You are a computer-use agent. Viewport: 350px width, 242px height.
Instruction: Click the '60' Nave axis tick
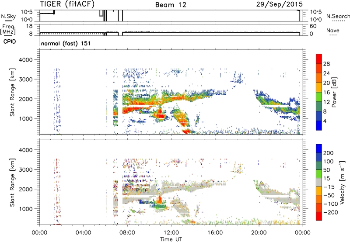(x=313, y=26)
